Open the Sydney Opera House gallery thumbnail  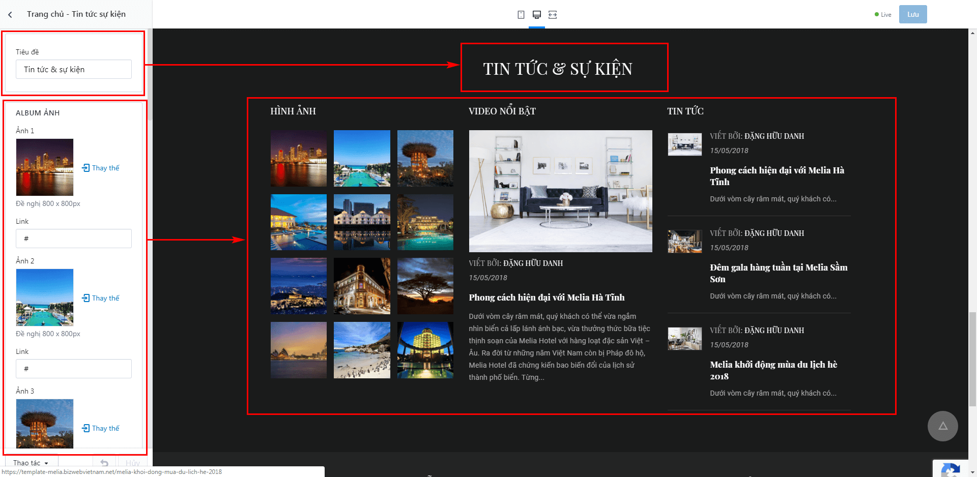pos(299,350)
